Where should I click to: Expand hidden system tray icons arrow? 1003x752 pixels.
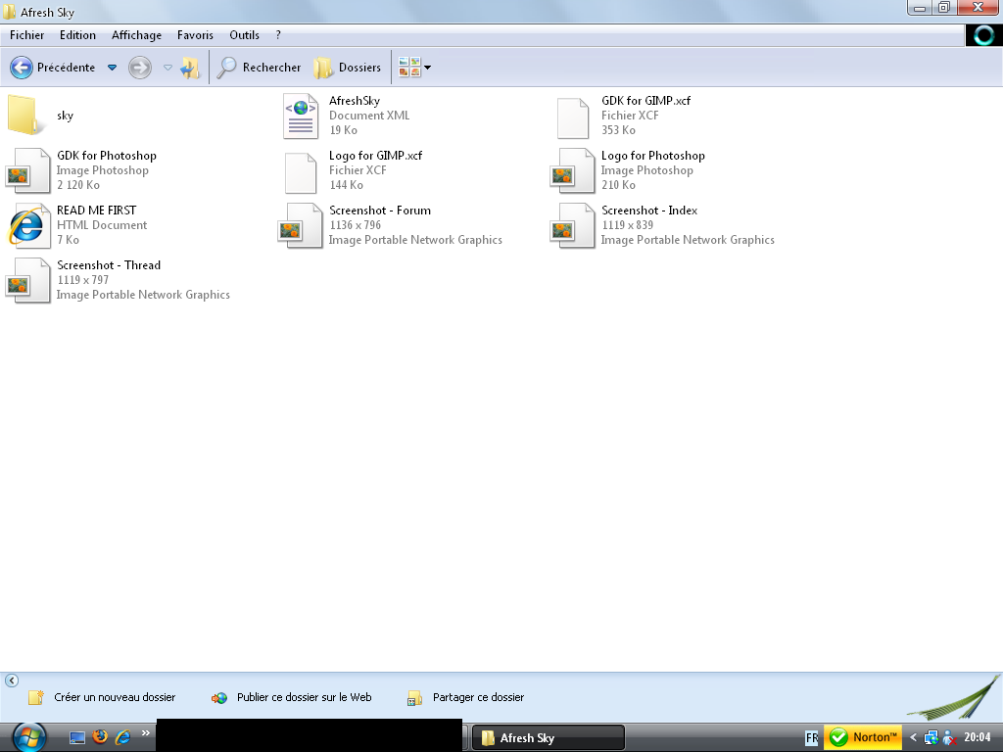[914, 737]
